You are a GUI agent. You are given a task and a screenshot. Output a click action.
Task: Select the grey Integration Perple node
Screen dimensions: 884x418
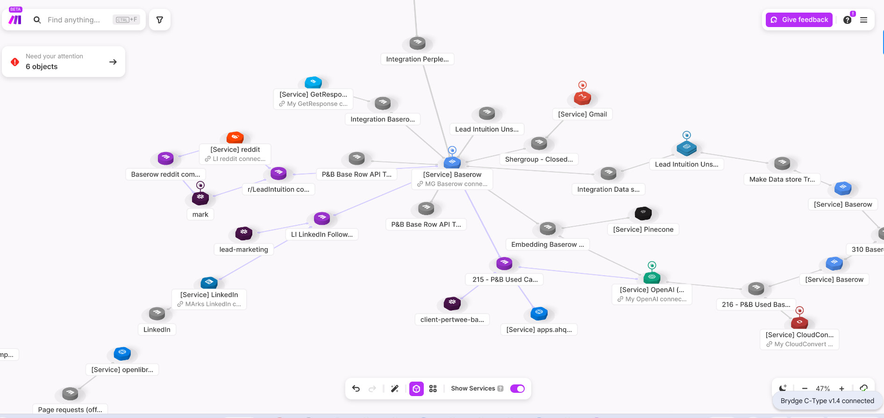pyautogui.click(x=417, y=43)
